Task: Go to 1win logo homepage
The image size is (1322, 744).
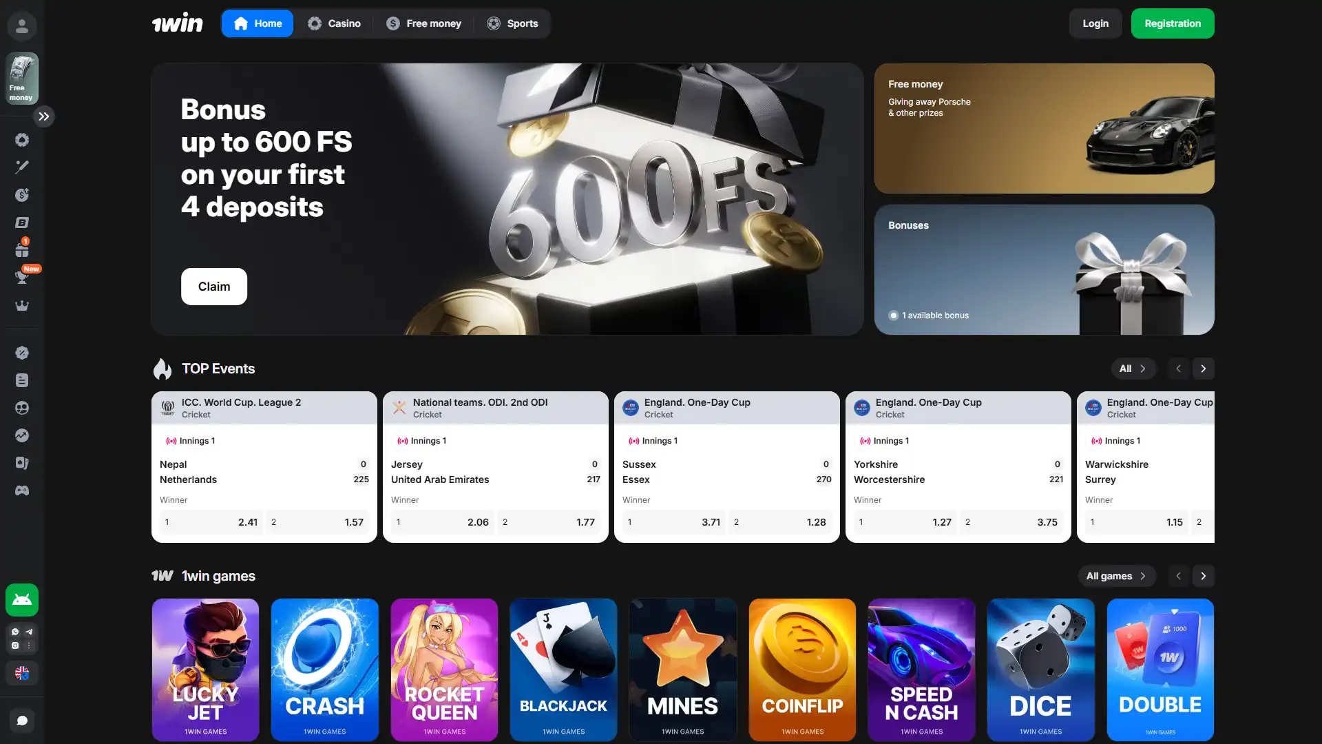Action: [x=178, y=23]
